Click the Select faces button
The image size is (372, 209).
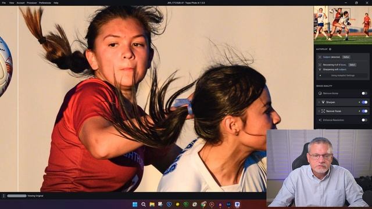click(352, 64)
